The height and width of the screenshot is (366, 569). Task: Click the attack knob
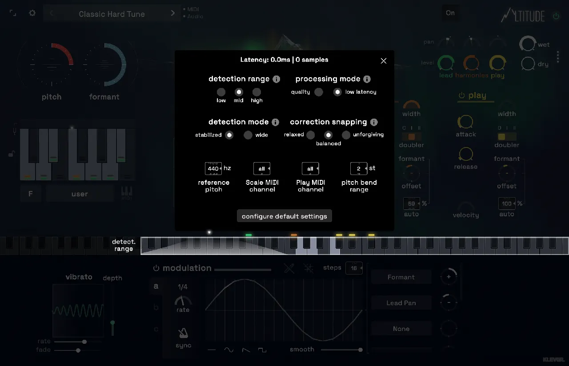click(465, 122)
